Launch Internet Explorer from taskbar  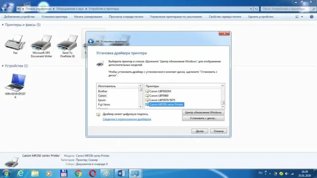[21, 173]
